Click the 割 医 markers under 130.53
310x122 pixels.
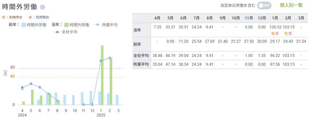[275, 34]
